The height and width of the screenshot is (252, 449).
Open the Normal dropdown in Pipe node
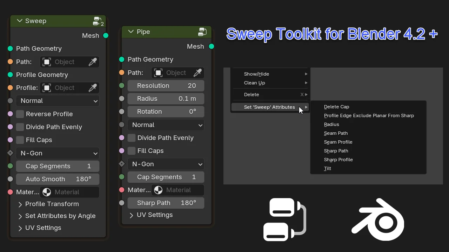166,125
